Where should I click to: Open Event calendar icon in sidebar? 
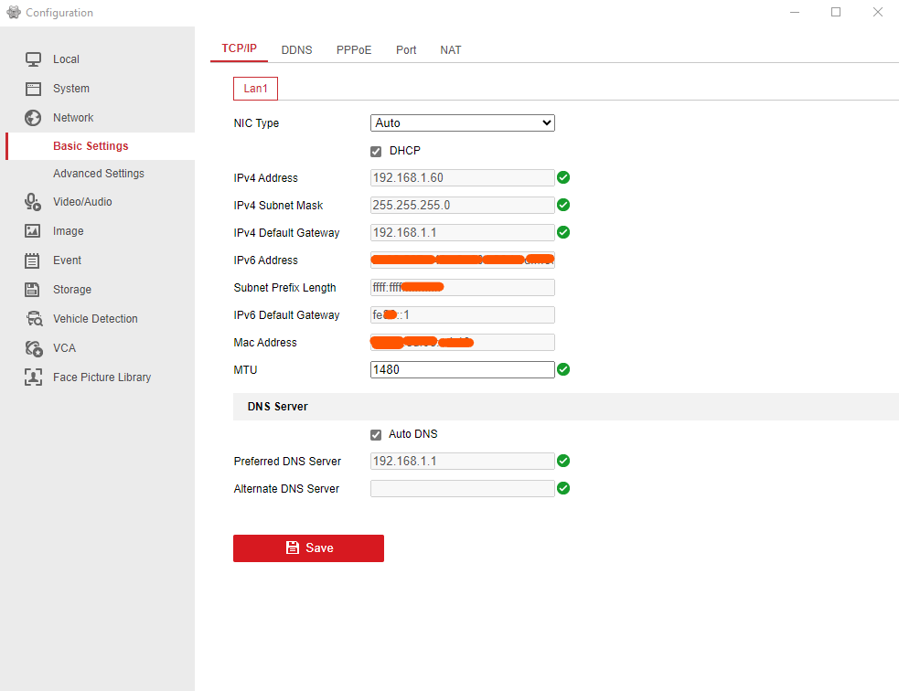(x=34, y=260)
